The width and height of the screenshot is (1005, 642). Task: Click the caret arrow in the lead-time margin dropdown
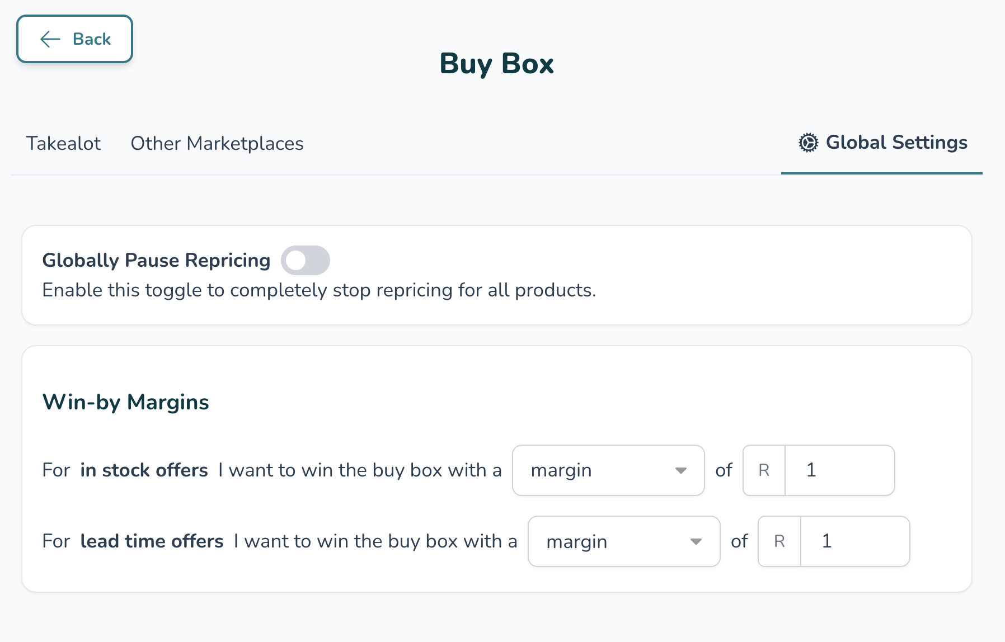coord(696,541)
